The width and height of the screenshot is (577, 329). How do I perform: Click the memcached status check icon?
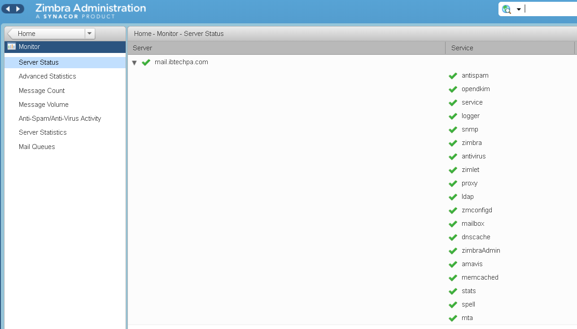point(453,278)
